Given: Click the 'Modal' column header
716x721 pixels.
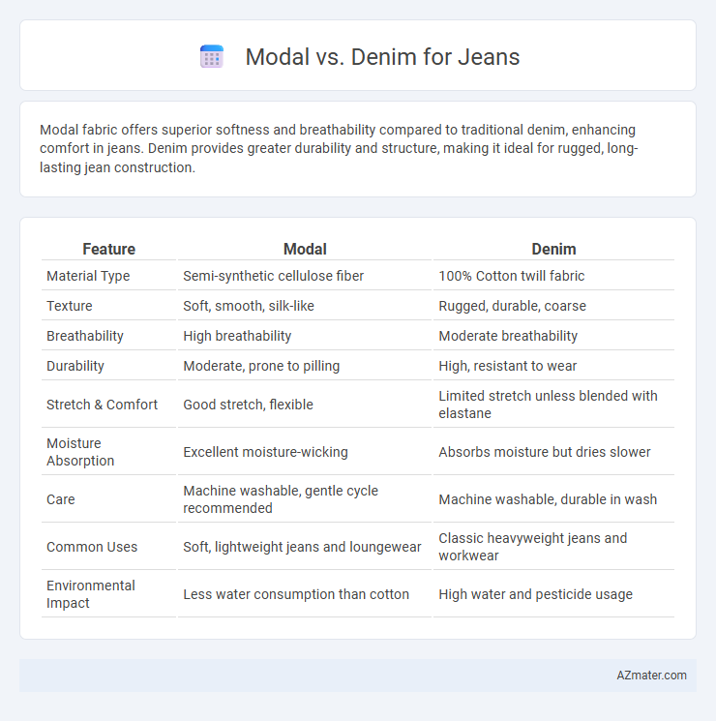Looking at the screenshot, I should pyautogui.click(x=305, y=249).
